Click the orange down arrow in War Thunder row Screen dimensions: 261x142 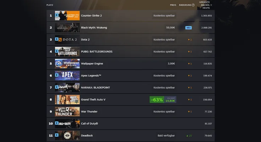tap(189, 112)
